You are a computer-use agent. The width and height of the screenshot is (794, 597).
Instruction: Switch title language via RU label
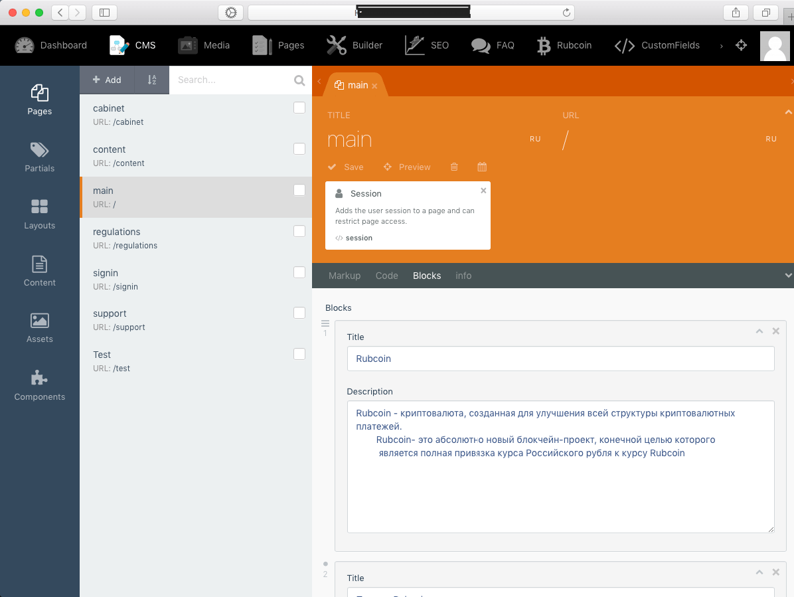click(x=534, y=139)
